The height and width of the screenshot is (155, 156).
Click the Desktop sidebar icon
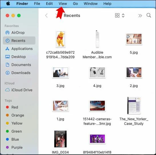[x=7, y=57]
